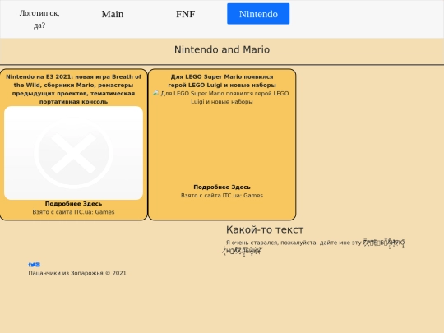Click the "Какой-то текст" heading
Screen dimensions: 444x333
[x=265, y=229]
